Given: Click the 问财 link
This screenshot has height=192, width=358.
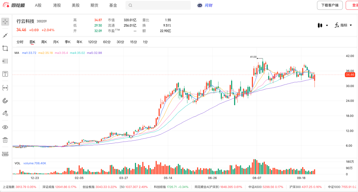Looking at the screenshot, I should click(208, 5).
